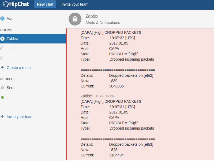This screenshot has width=214, height=161.
Task: Click the Jan-5 9:07 PM message timestamp
Action: (x=105, y=96)
